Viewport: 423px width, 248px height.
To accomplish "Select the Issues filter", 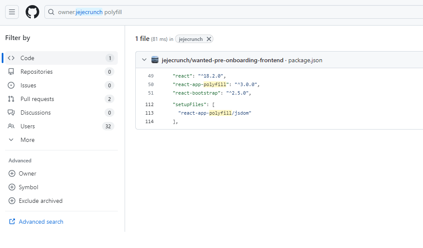I will (x=61, y=85).
